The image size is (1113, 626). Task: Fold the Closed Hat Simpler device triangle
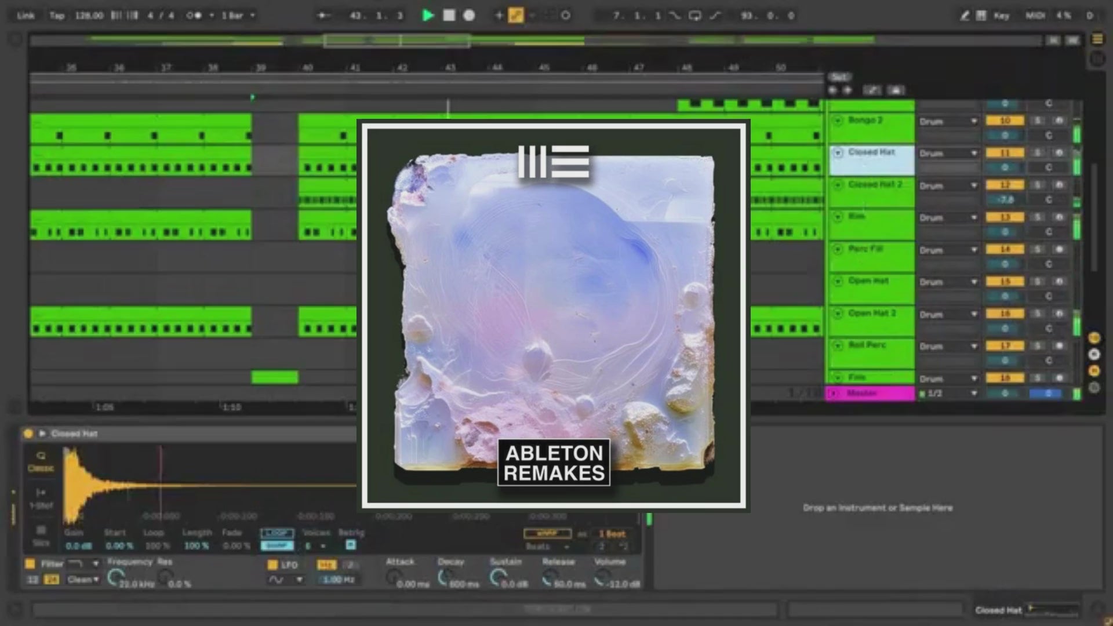tap(42, 434)
